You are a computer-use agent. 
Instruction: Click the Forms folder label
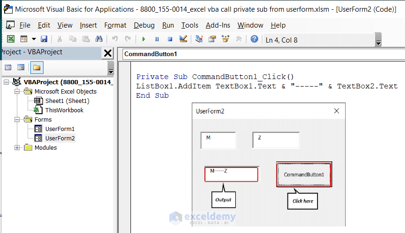pos(43,120)
